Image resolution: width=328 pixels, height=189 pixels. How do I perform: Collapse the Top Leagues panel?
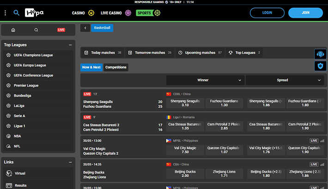[70, 45]
